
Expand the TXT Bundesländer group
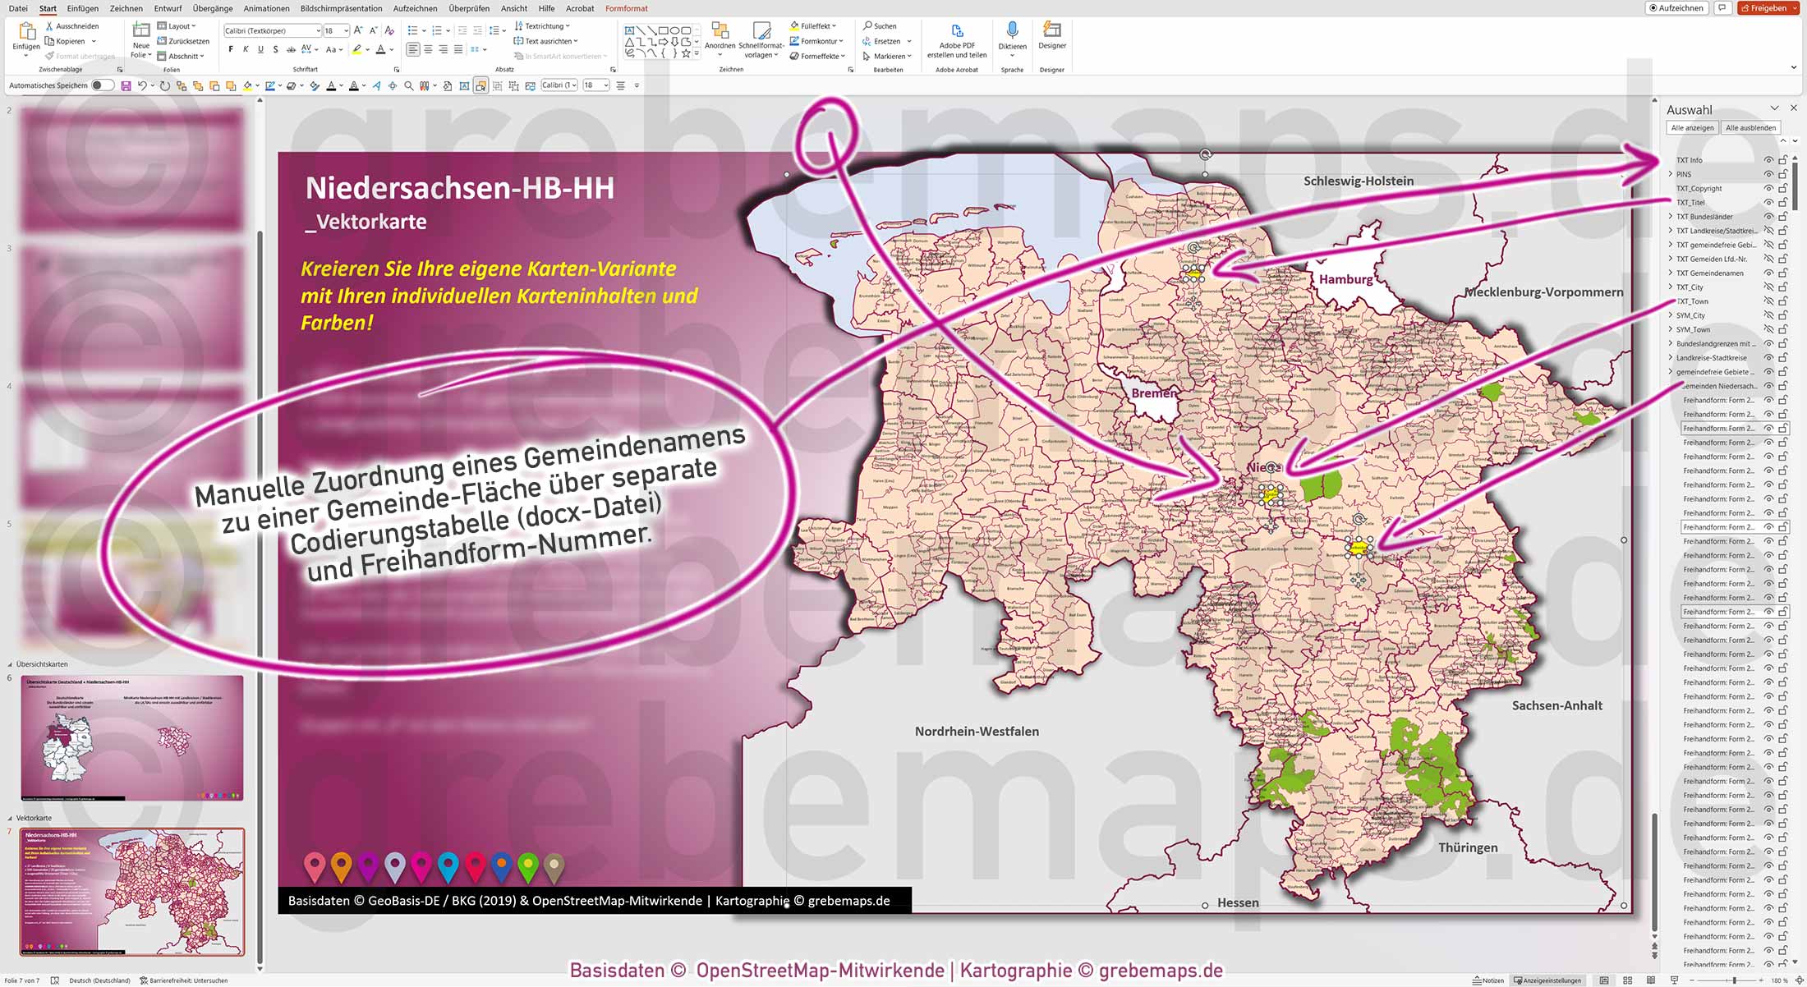[1670, 216]
